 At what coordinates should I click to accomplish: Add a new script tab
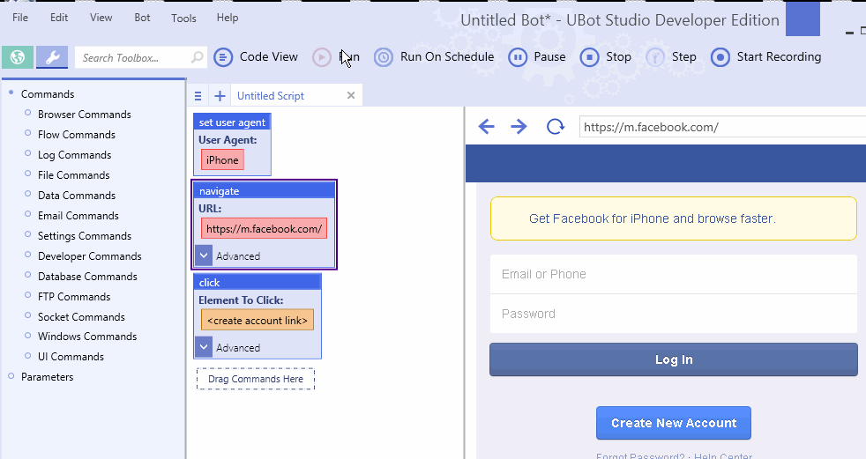click(x=220, y=96)
